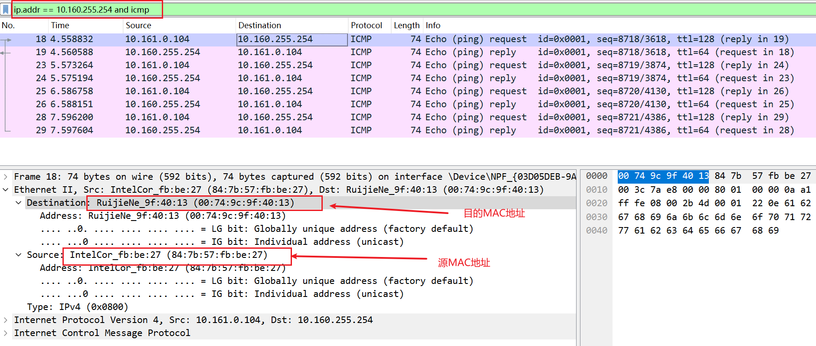Image resolution: width=816 pixels, height=346 pixels.
Task: Select packet number 18 row
Action: pos(408,40)
